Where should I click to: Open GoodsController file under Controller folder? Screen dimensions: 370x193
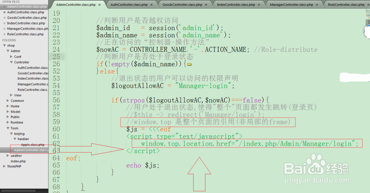[33, 73]
